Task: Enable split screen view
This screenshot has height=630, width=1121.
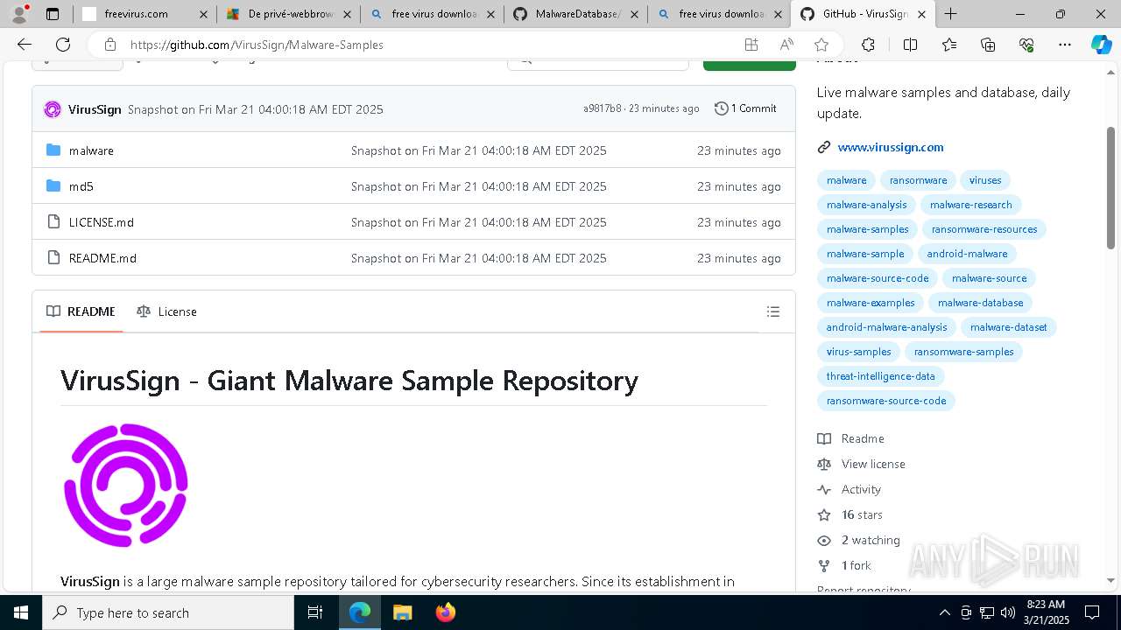Action: pos(910,45)
